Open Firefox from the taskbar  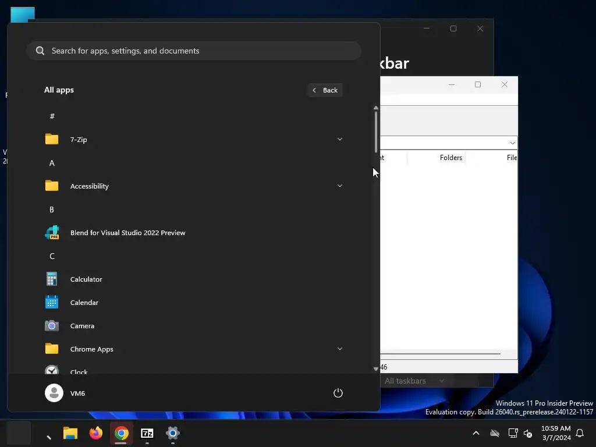coord(96,433)
